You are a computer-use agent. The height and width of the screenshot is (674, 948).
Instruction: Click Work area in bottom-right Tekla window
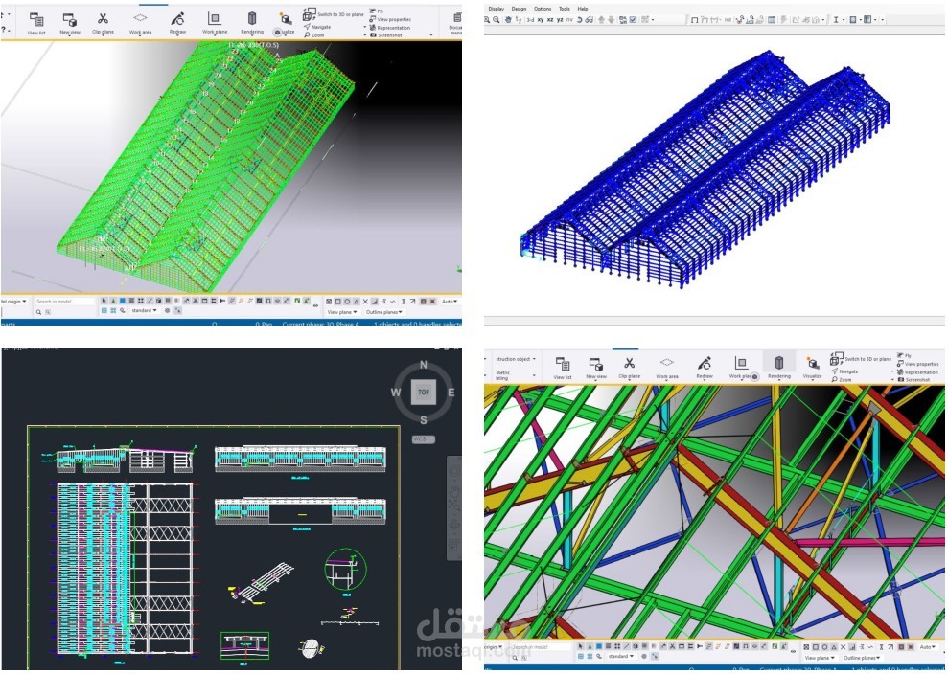pos(667,369)
